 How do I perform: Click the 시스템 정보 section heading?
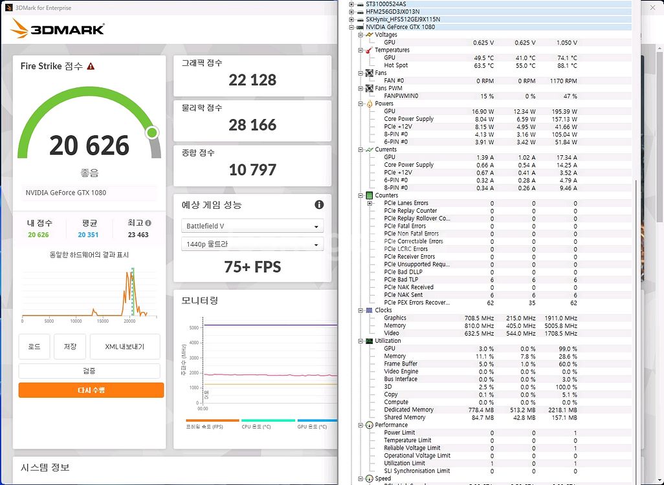[45, 468]
